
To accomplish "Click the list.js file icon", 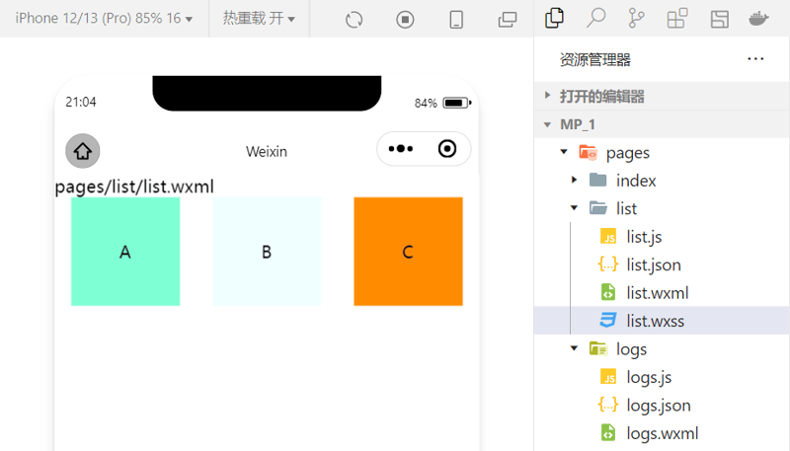I will 608,237.
